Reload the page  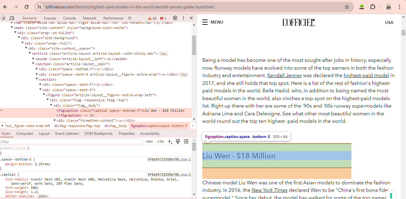pos(27,7)
